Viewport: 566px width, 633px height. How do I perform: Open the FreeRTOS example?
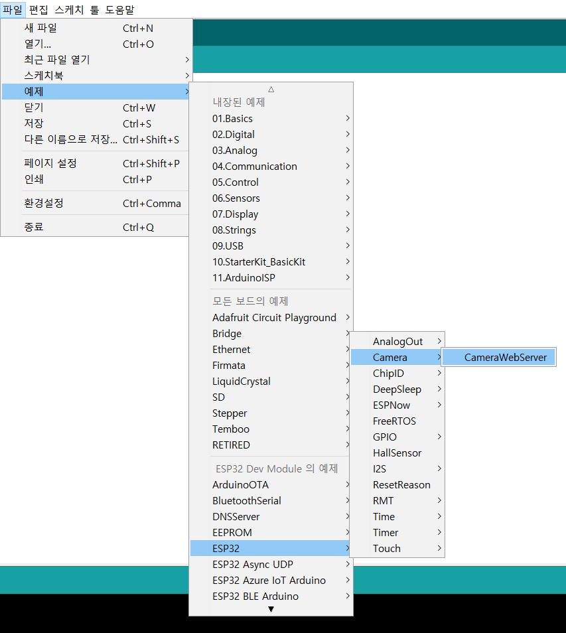point(397,421)
